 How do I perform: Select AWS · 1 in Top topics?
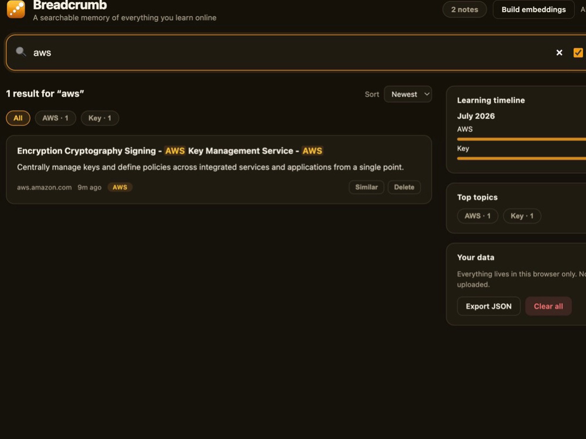(477, 216)
